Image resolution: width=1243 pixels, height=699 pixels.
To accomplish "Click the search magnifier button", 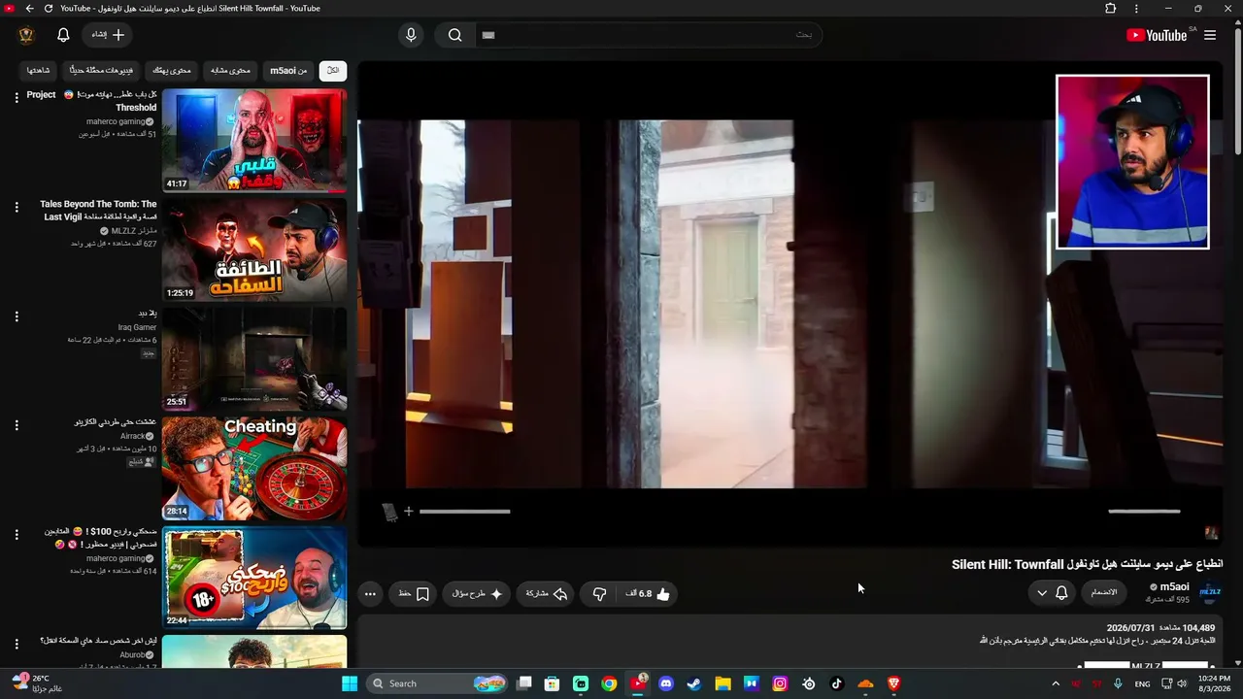I will pyautogui.click(x=454, y=35).
